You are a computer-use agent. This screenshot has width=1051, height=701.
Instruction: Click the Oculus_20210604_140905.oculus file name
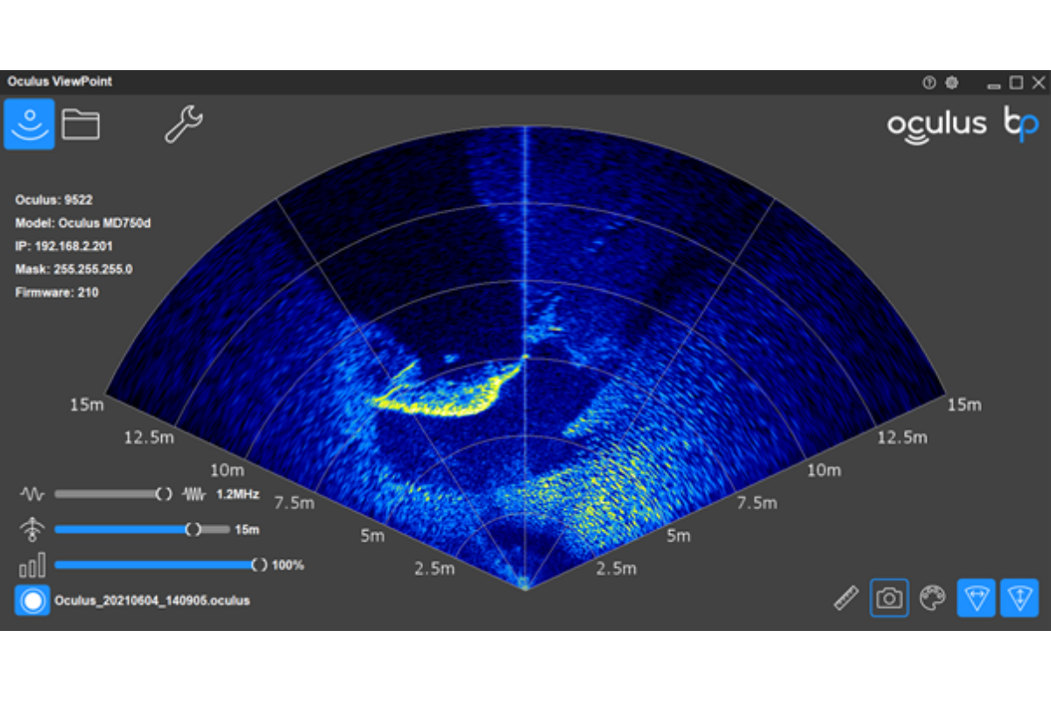point(152,601)
